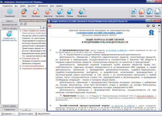
Task: Add document to favorites heart icon
Action: [50, 25]
